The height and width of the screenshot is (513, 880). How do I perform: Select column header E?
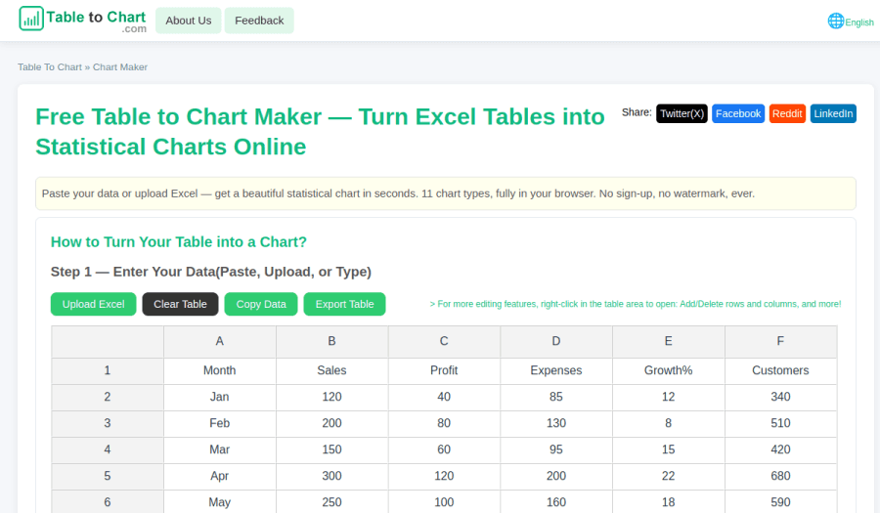pyautogui.click(x=669, y=341)
